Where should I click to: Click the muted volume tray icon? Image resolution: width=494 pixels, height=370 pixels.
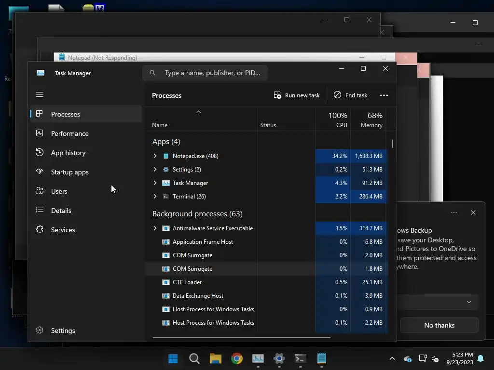click(435, 358)
